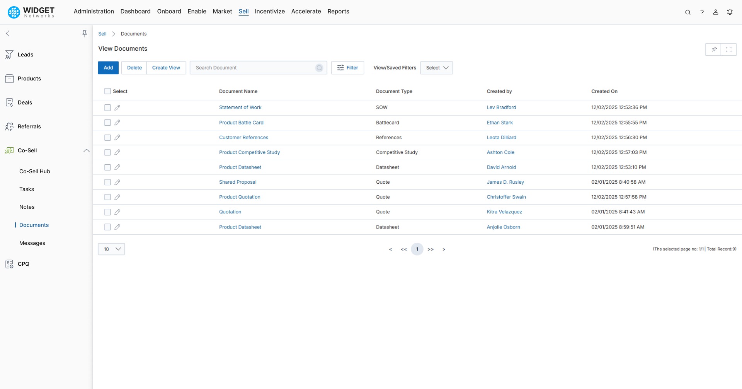The height and width of the screenshot is (389, 742).
Task: Open the Customer References document link
Action: click(243, 137)
